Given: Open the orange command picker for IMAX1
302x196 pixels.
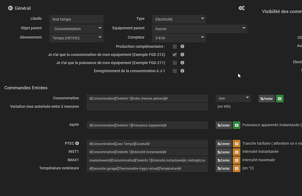Looking at the screenshot, I should click(x=236, y=160).
